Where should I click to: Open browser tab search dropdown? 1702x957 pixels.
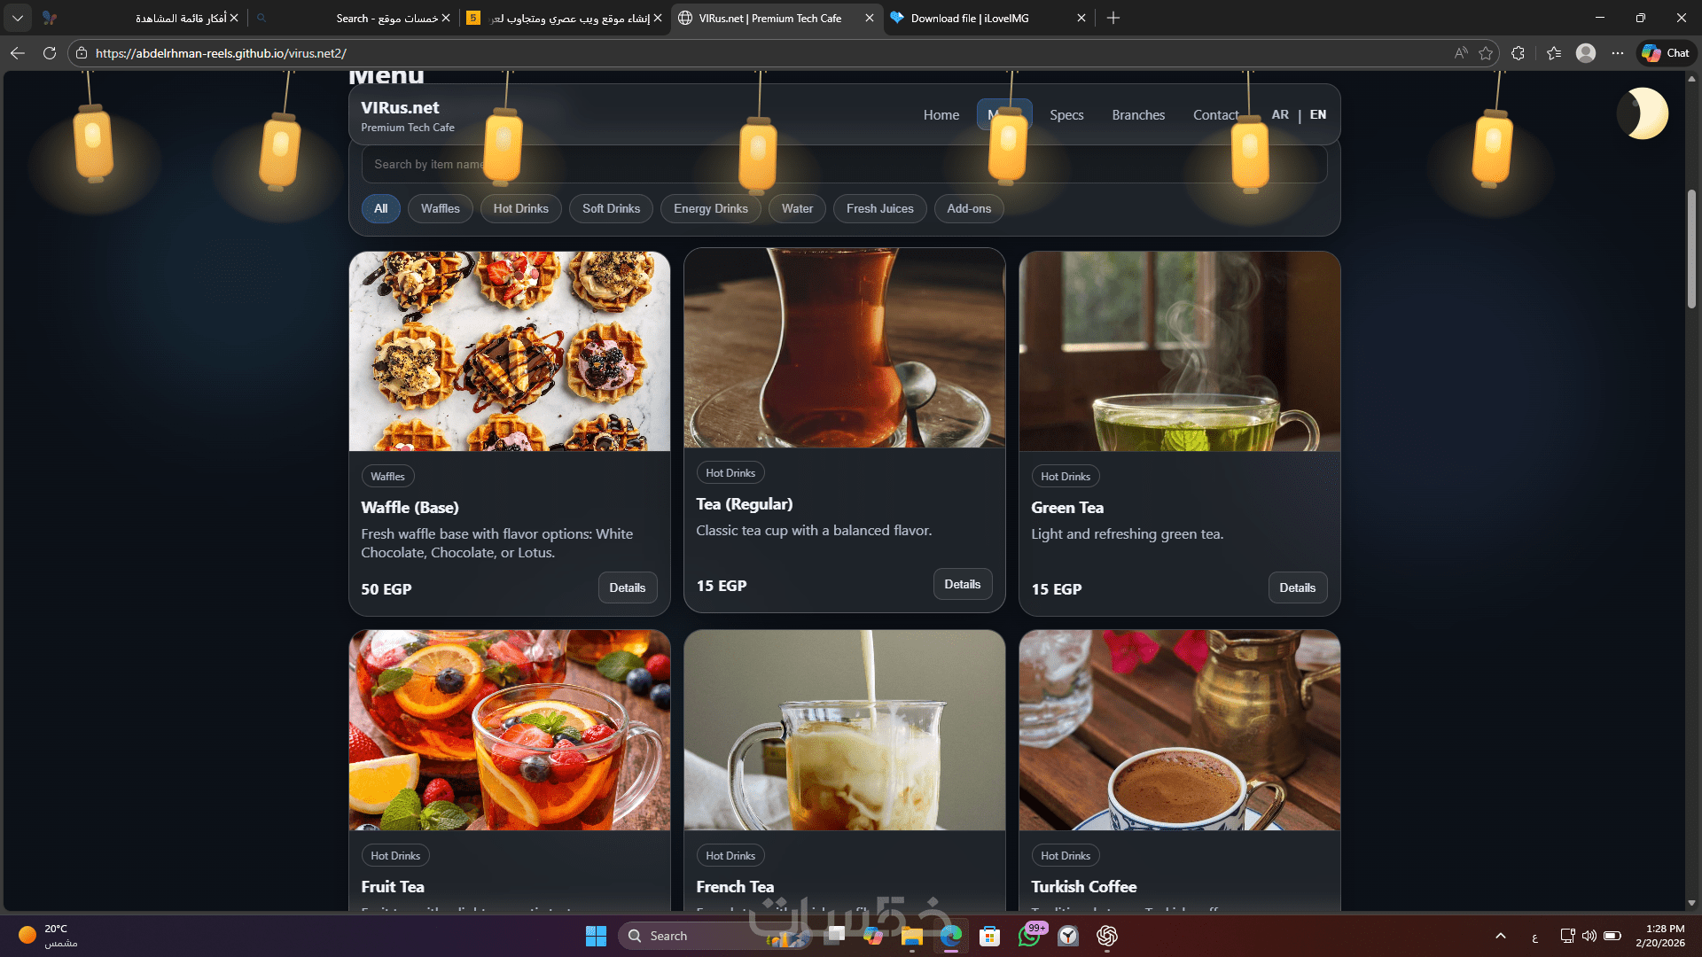point(18,18)
